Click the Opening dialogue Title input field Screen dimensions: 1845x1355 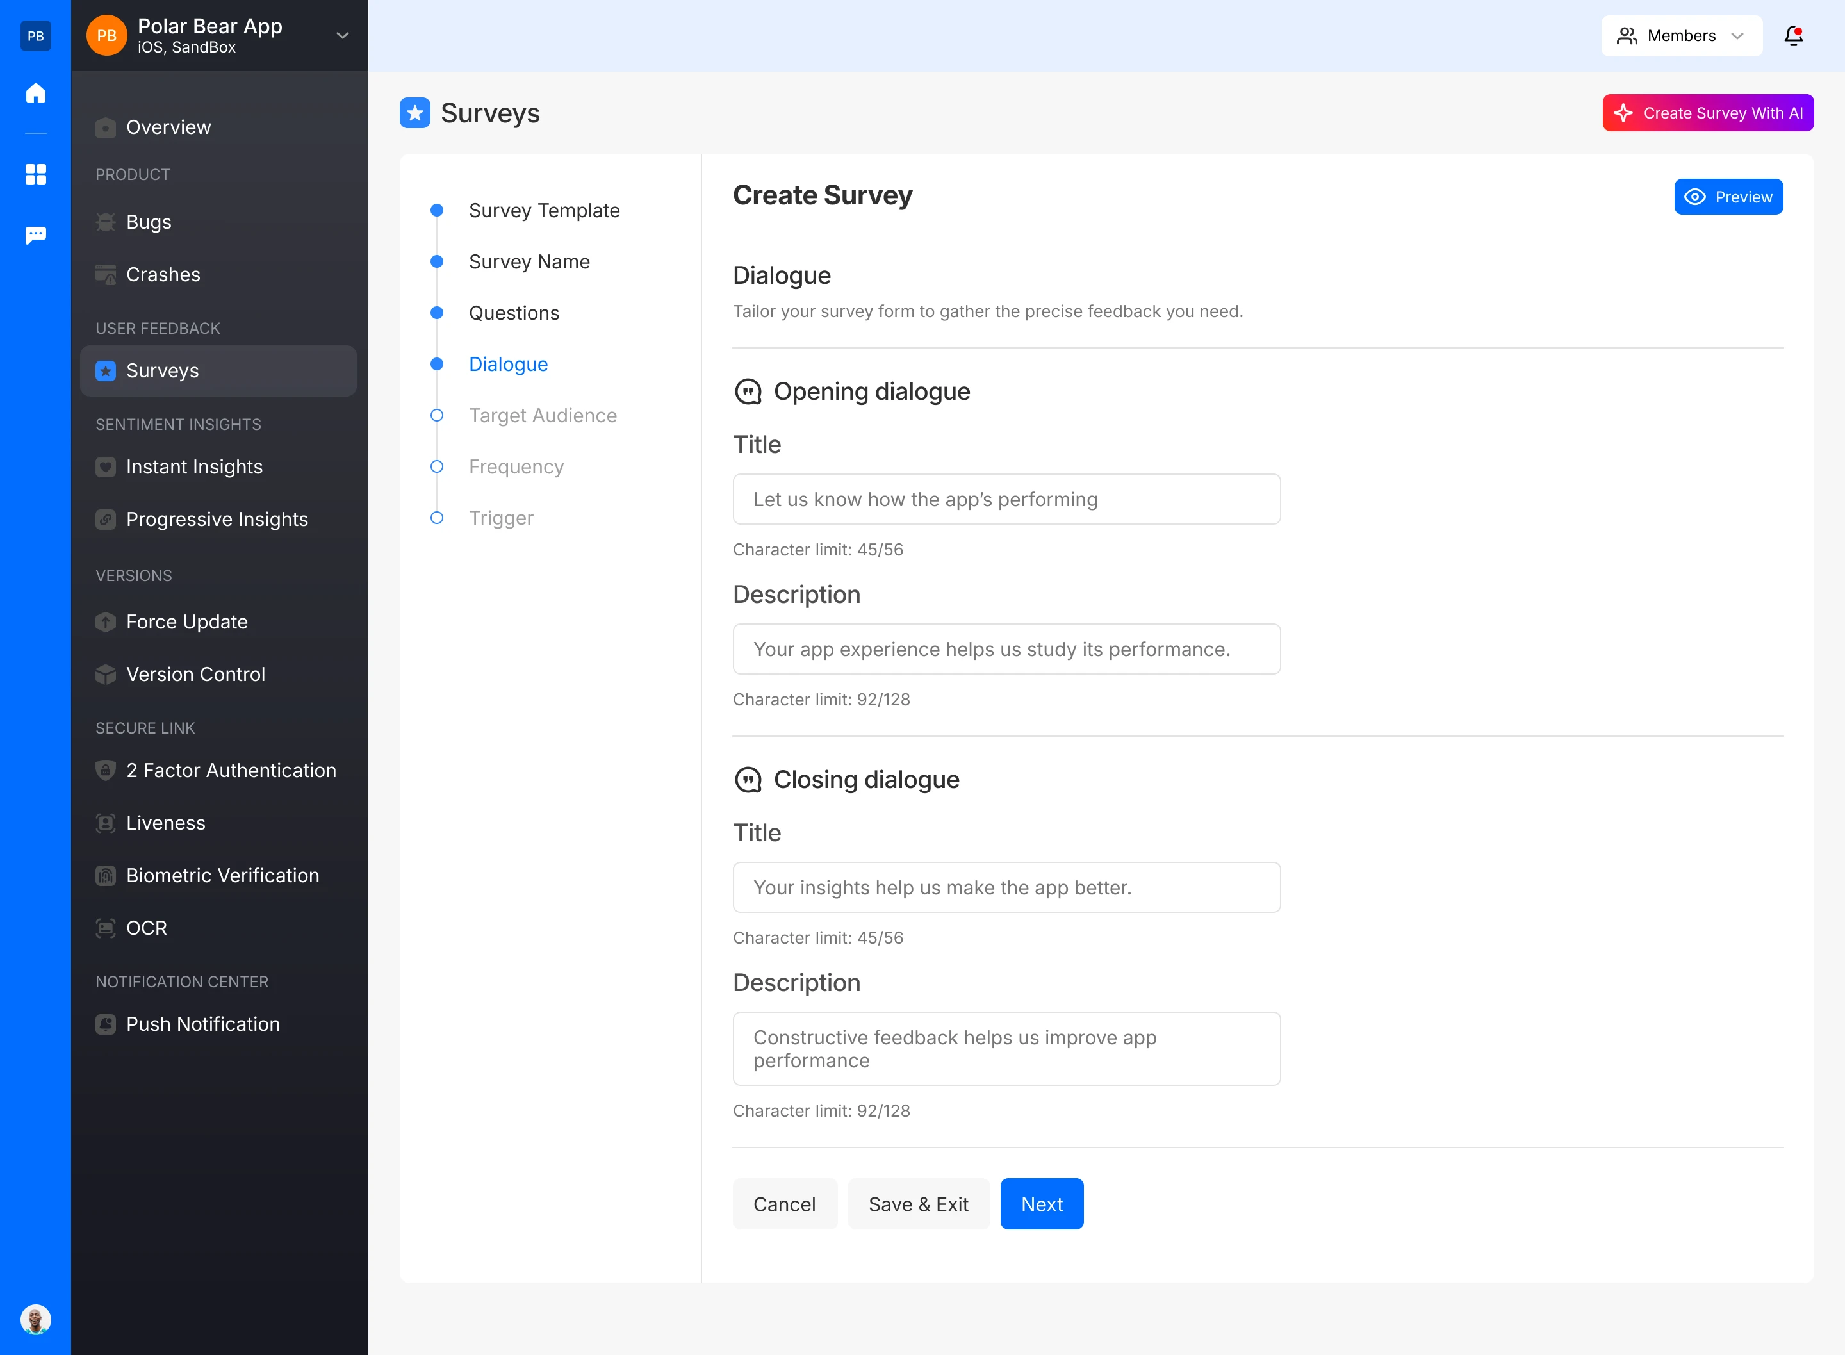1006,500
